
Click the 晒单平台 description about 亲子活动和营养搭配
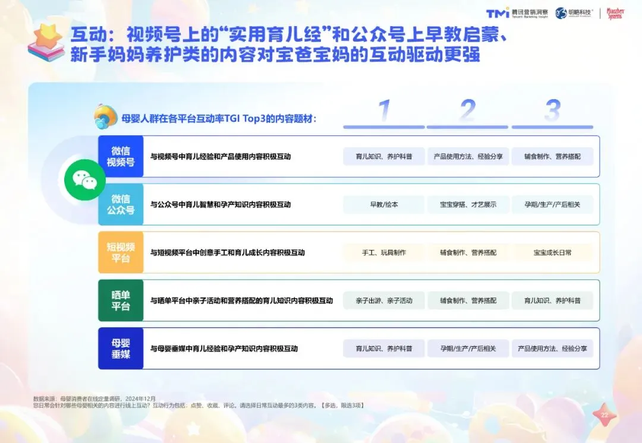pos(241,300)
